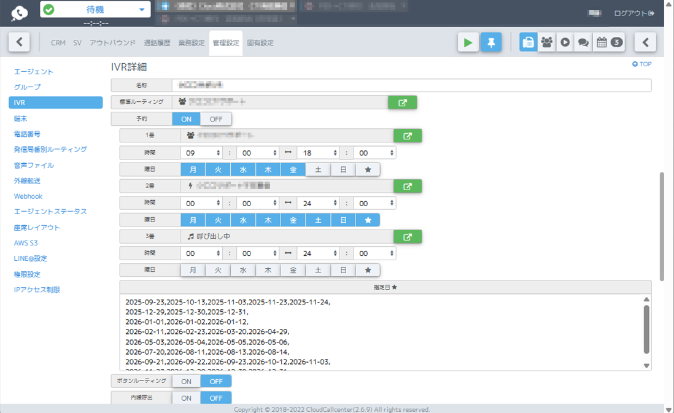Open the 待機 status dropdown
The height and width of the screenshot is (413, 674).
tap(96, 9)
